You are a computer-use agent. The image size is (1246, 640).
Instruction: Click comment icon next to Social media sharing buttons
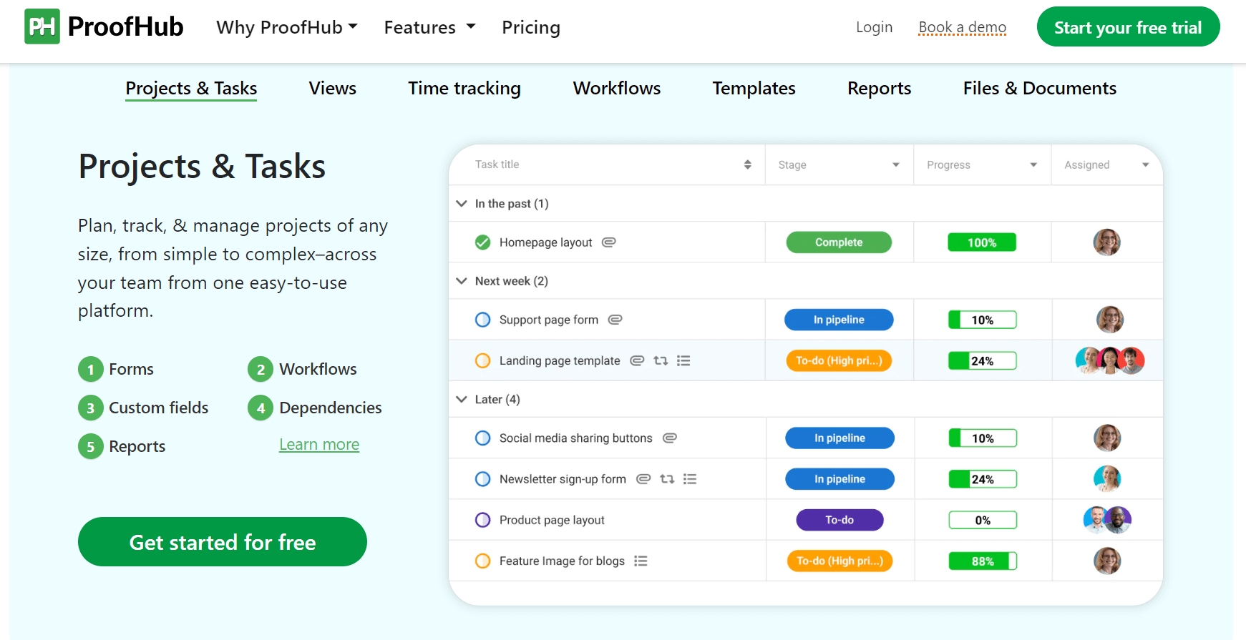[670, 438]
